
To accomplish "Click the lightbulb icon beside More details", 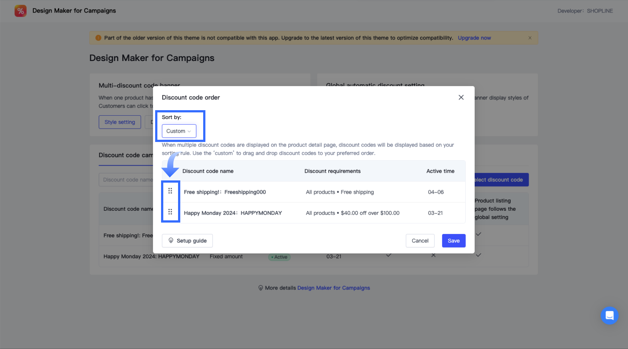I will (260, 288).
